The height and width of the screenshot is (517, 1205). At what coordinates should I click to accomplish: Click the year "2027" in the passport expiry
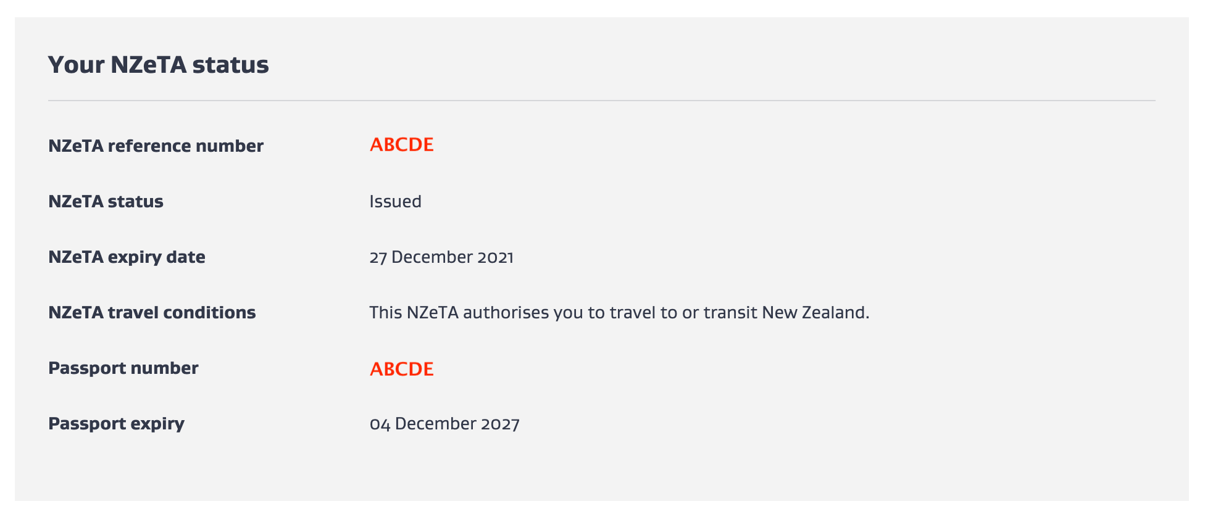(x=500, y=424)
